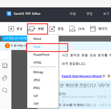Click the 변환 (Convert) toolbar icon
The image size is (111, 109).
[x=32, y=29]
